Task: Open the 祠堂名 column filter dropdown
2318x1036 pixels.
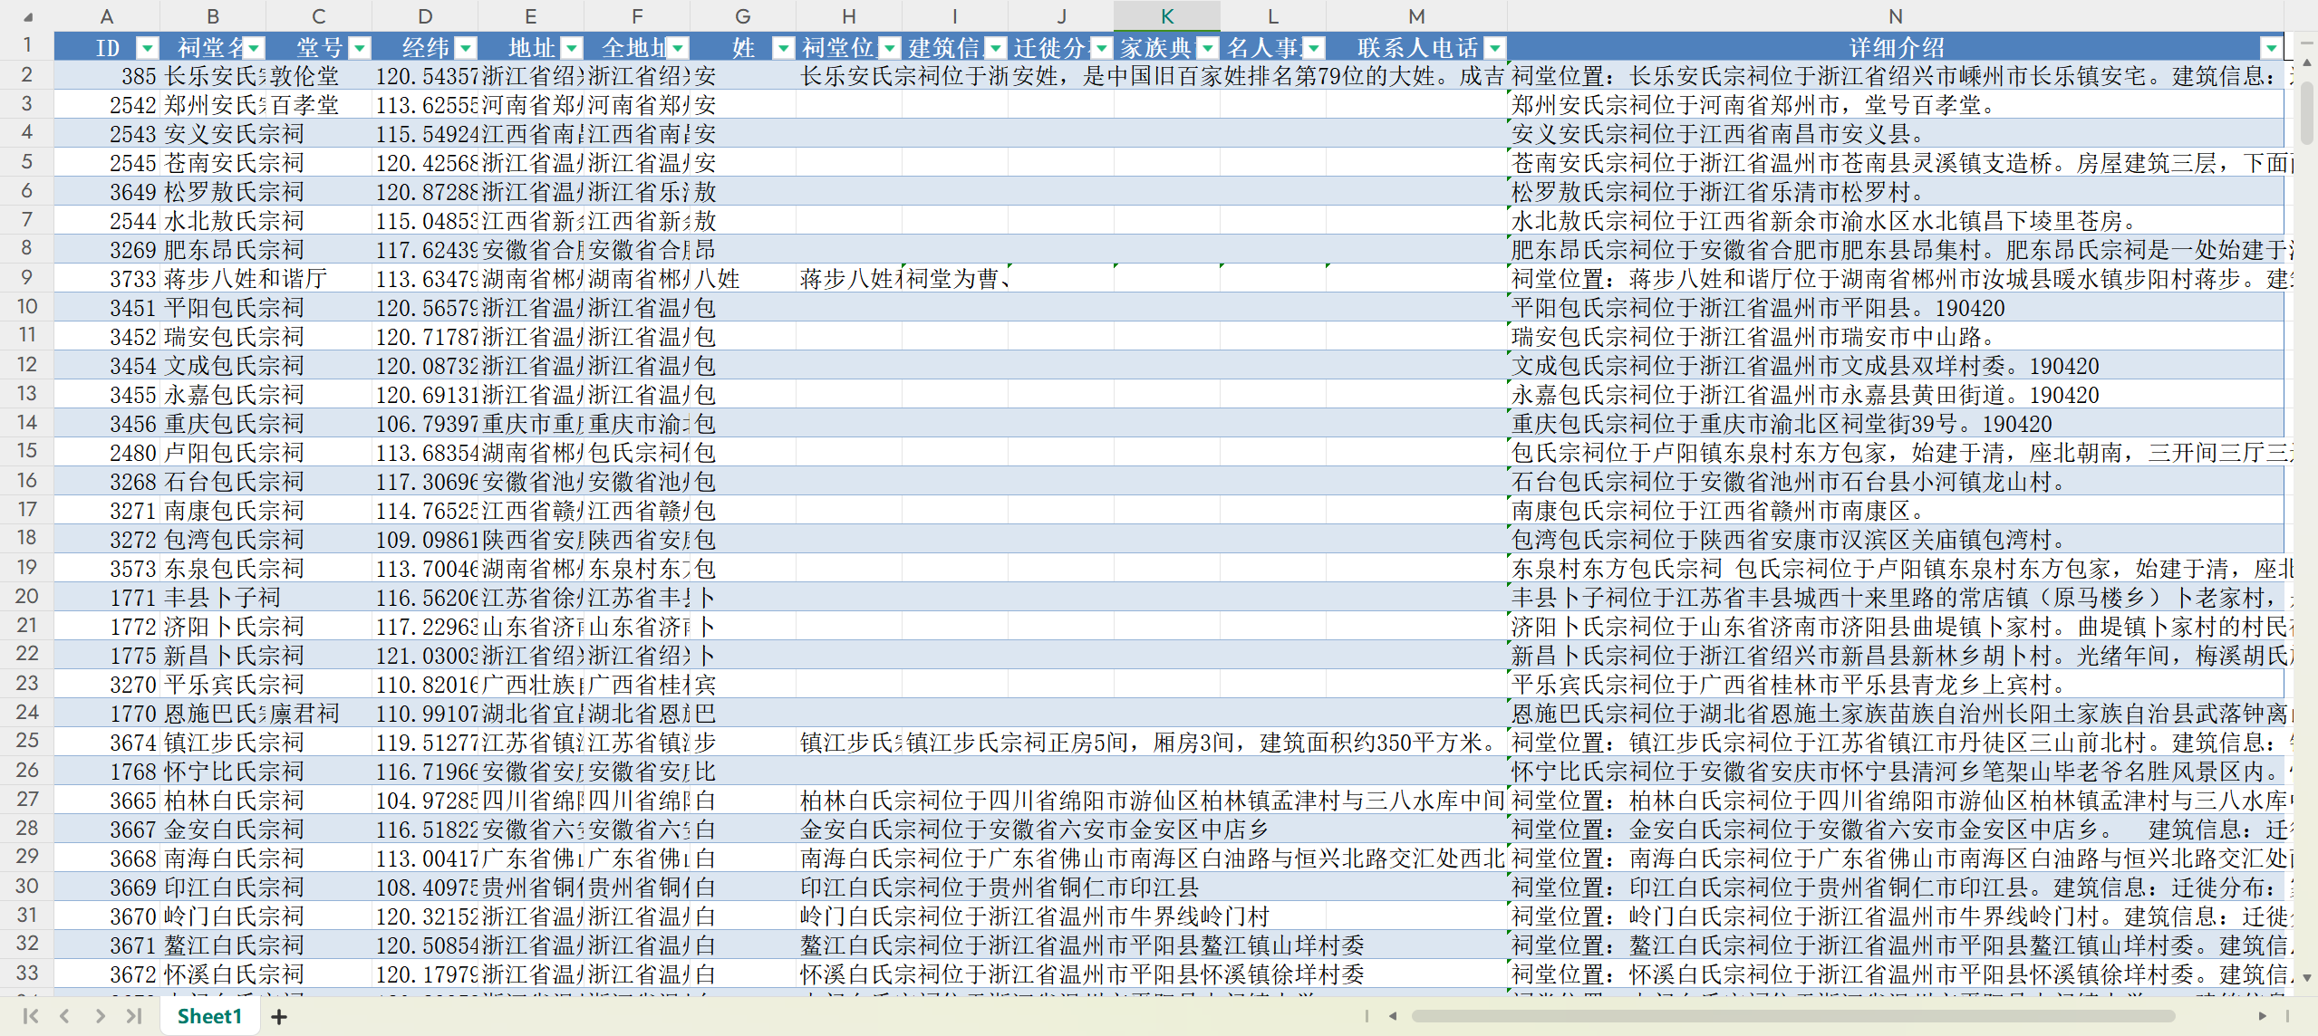Action: 254,48
